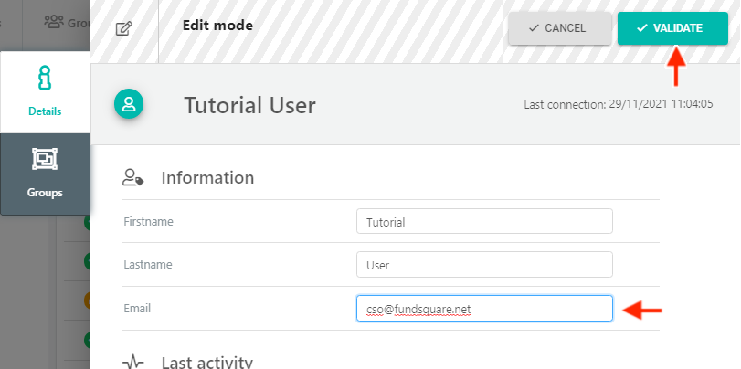Switch to the Groups sidebar tab
Viewport: 741px width, 369px height.
pyautogui.click(x=45, y=174)
